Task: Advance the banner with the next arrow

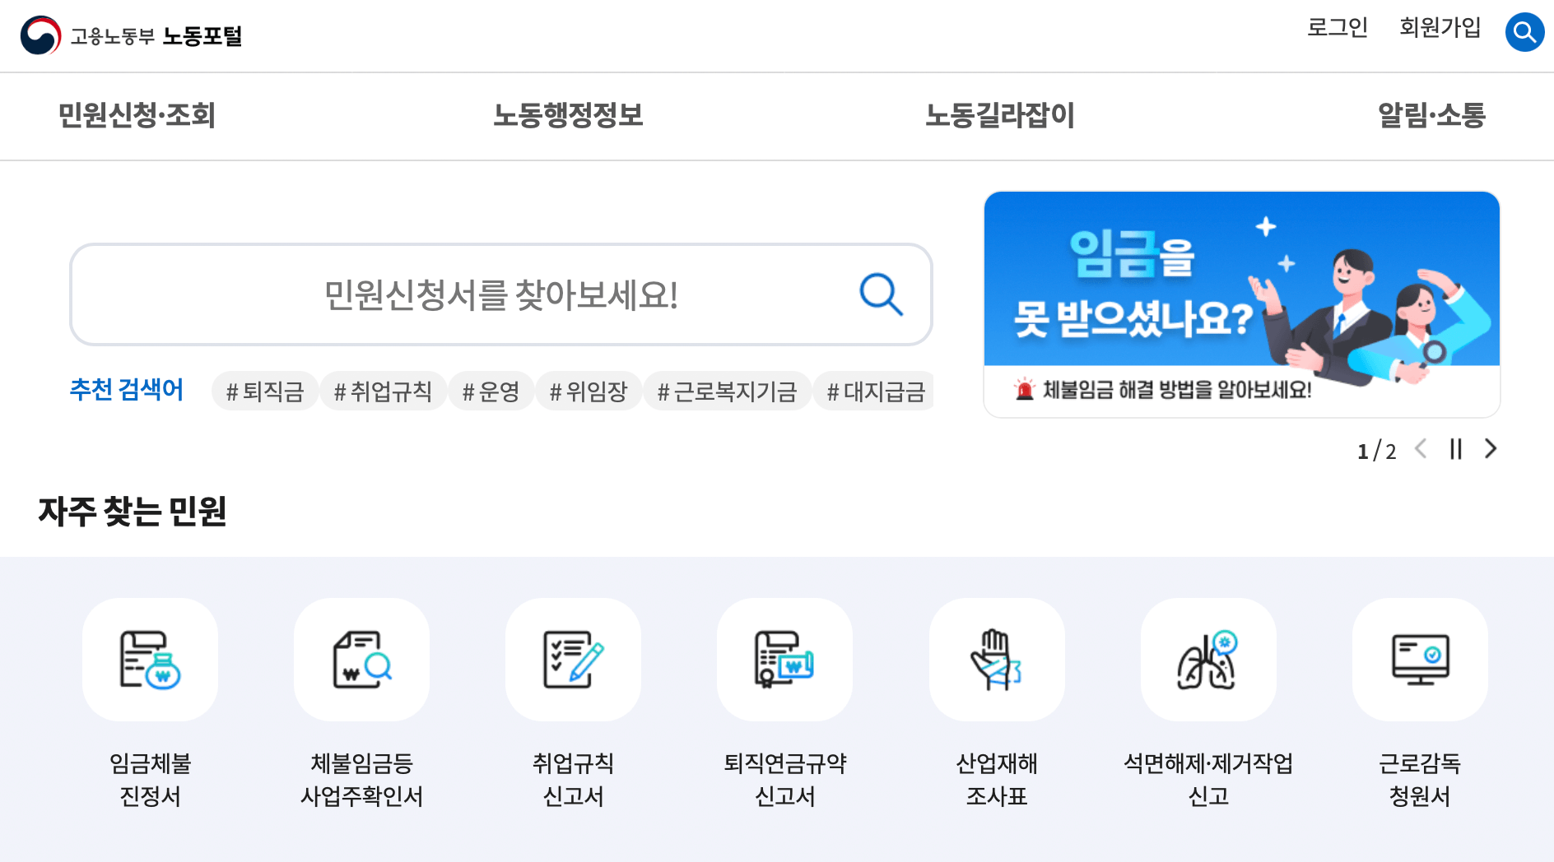Action: (1490, 450)
